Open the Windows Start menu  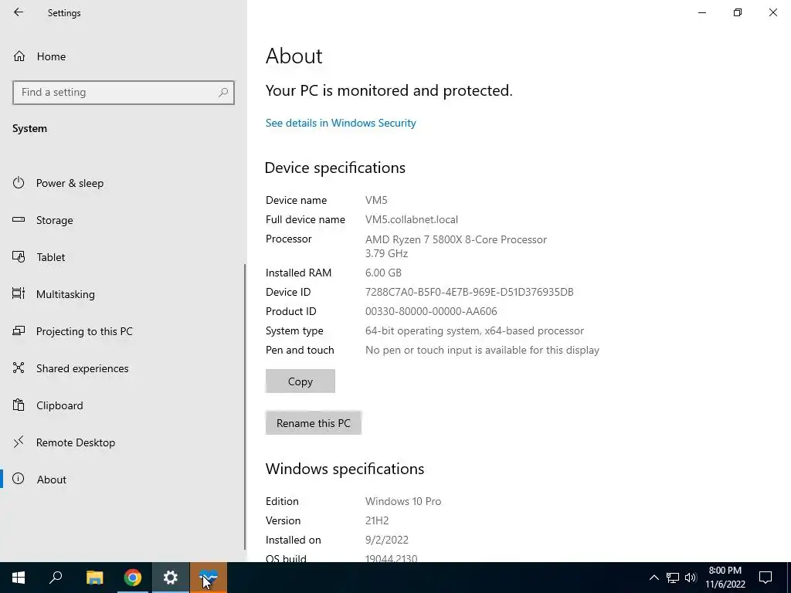coord(19,578)
